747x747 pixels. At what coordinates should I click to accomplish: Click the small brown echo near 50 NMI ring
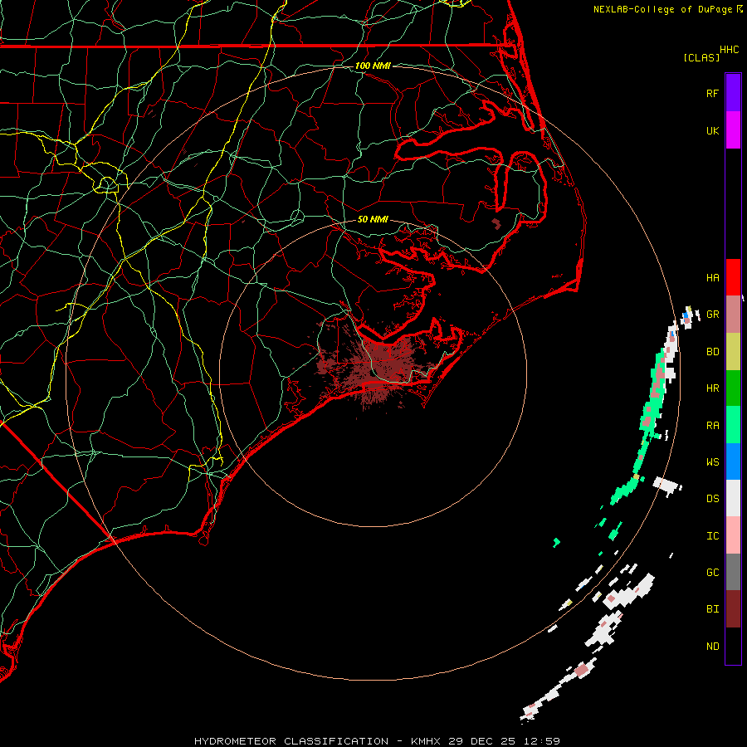[x=496, y=223]
